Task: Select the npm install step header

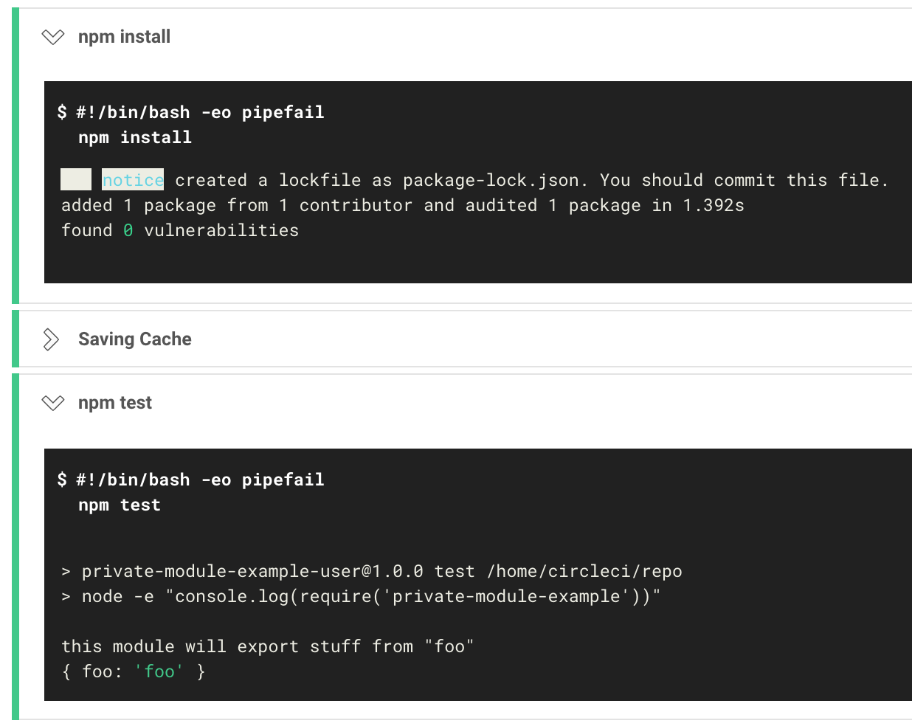Action: 122,36
